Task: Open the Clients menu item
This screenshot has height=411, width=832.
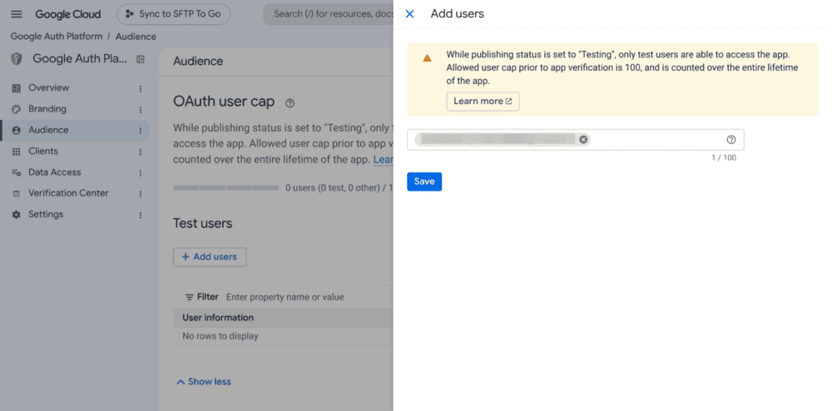Action: click(43, 151)
